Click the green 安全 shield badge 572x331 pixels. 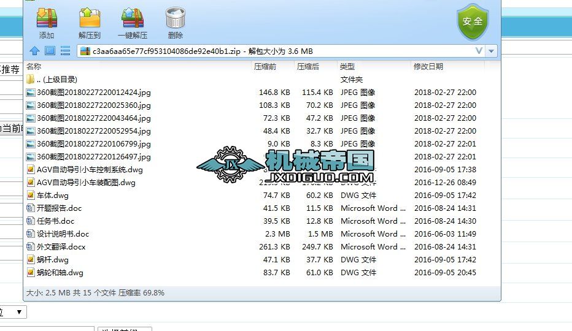coord(473,22)
